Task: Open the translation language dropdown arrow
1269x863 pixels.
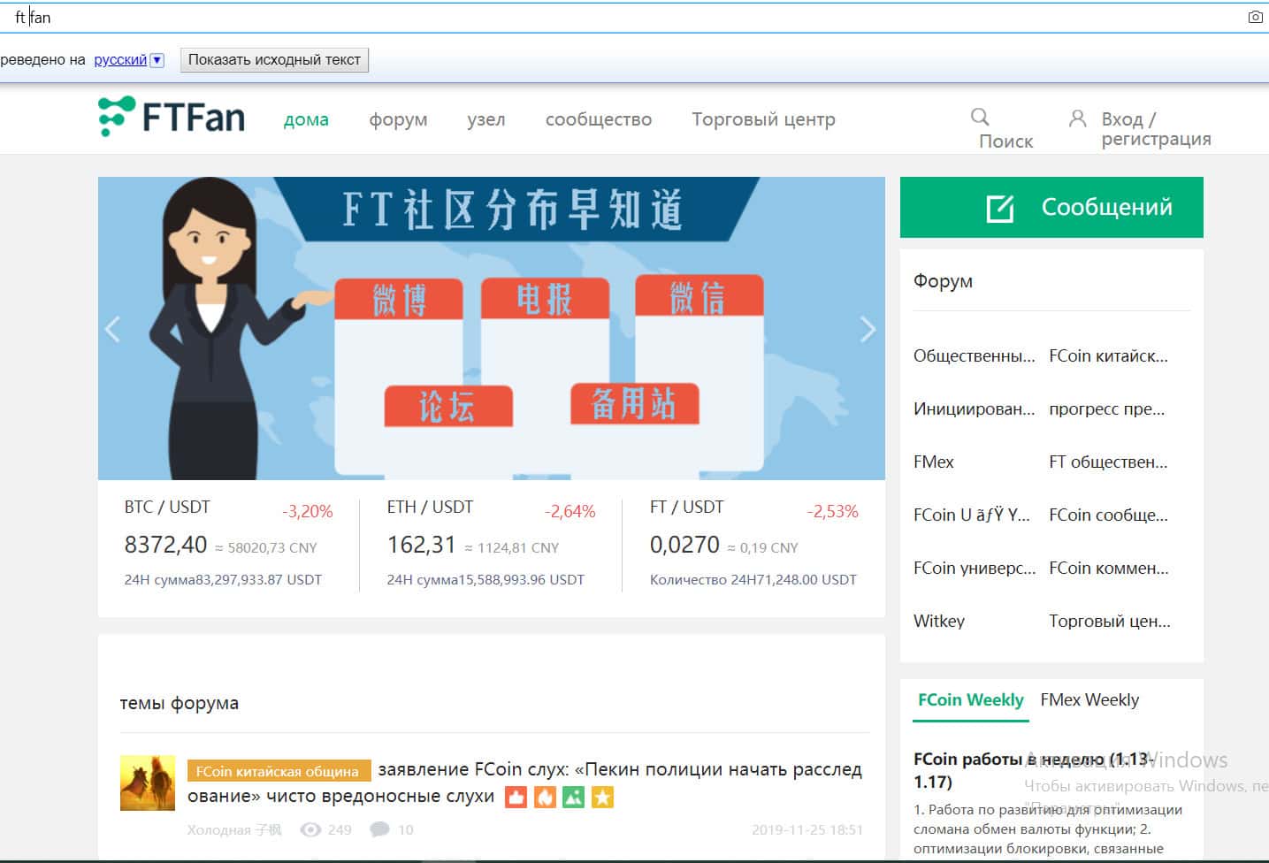Action: point(157,60)
